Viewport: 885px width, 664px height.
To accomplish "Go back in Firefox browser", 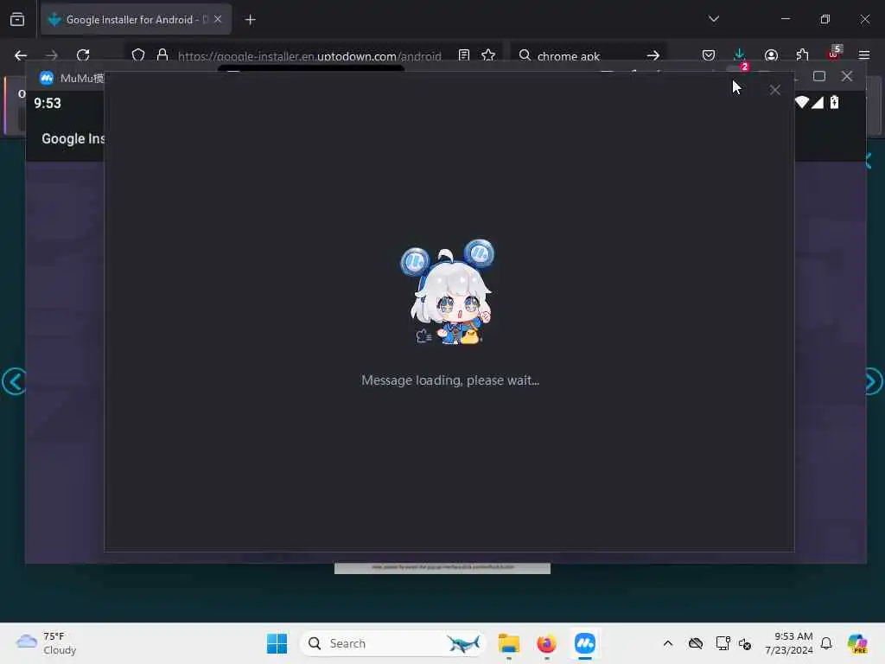I will click(21, 55).
